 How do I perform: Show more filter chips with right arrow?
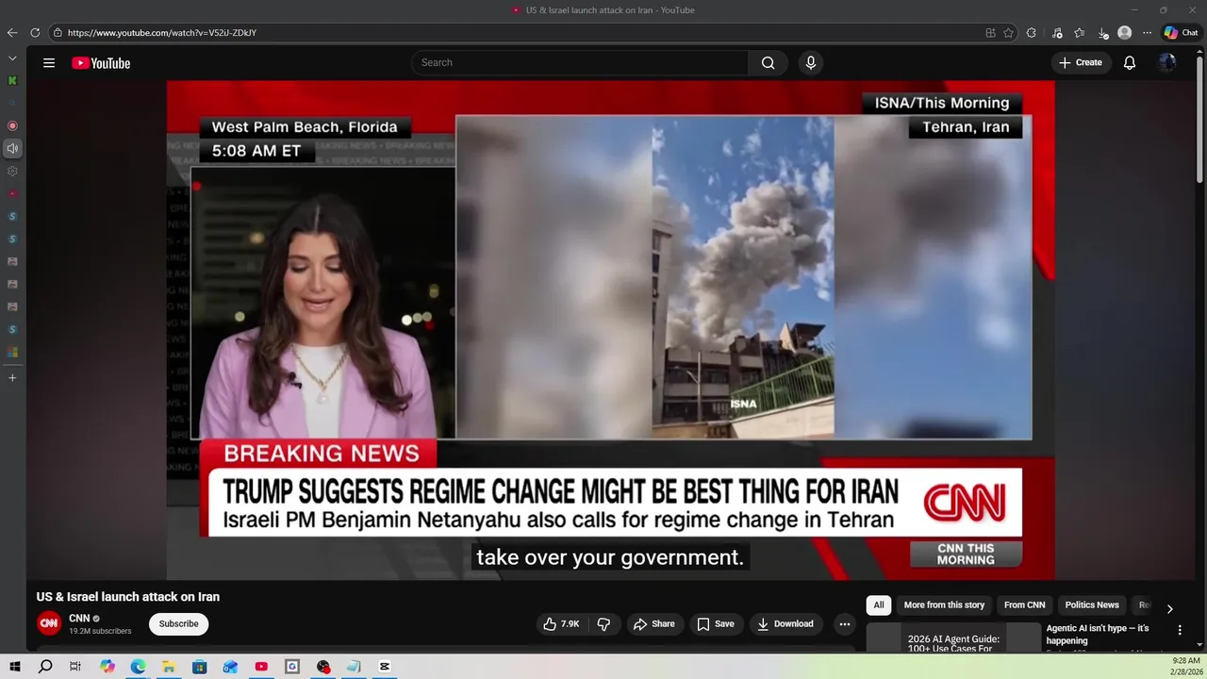pos(1169,608)
